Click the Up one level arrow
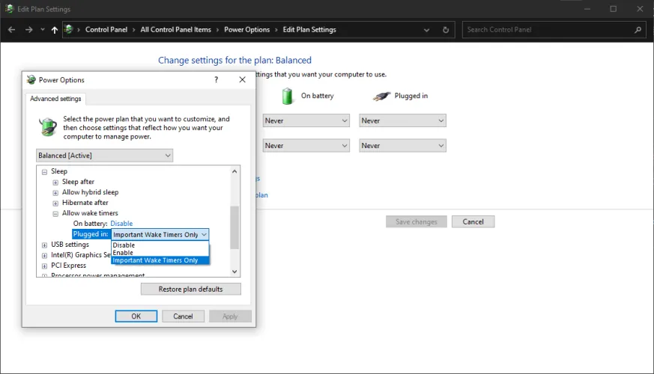The image size is (654, 374). point(54,30)
